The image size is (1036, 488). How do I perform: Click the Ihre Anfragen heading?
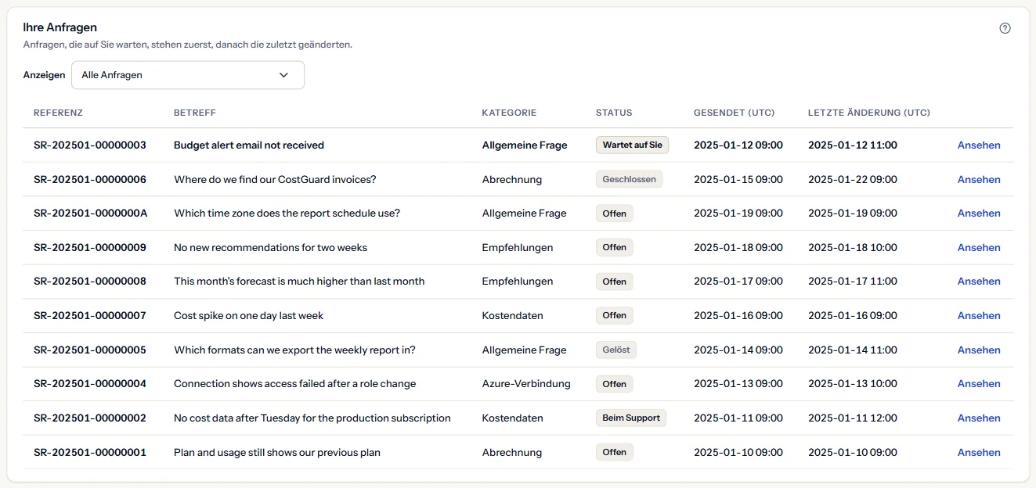(60, 27)
